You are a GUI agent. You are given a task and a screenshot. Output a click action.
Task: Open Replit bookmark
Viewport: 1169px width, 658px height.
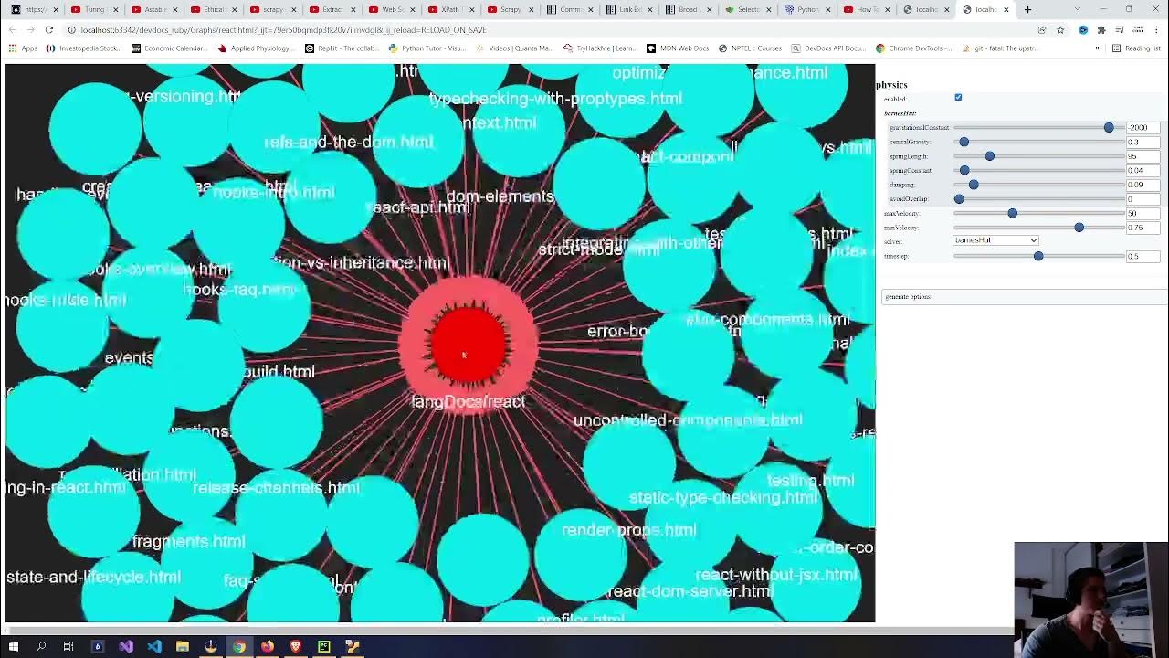click(x=342, y=48)
